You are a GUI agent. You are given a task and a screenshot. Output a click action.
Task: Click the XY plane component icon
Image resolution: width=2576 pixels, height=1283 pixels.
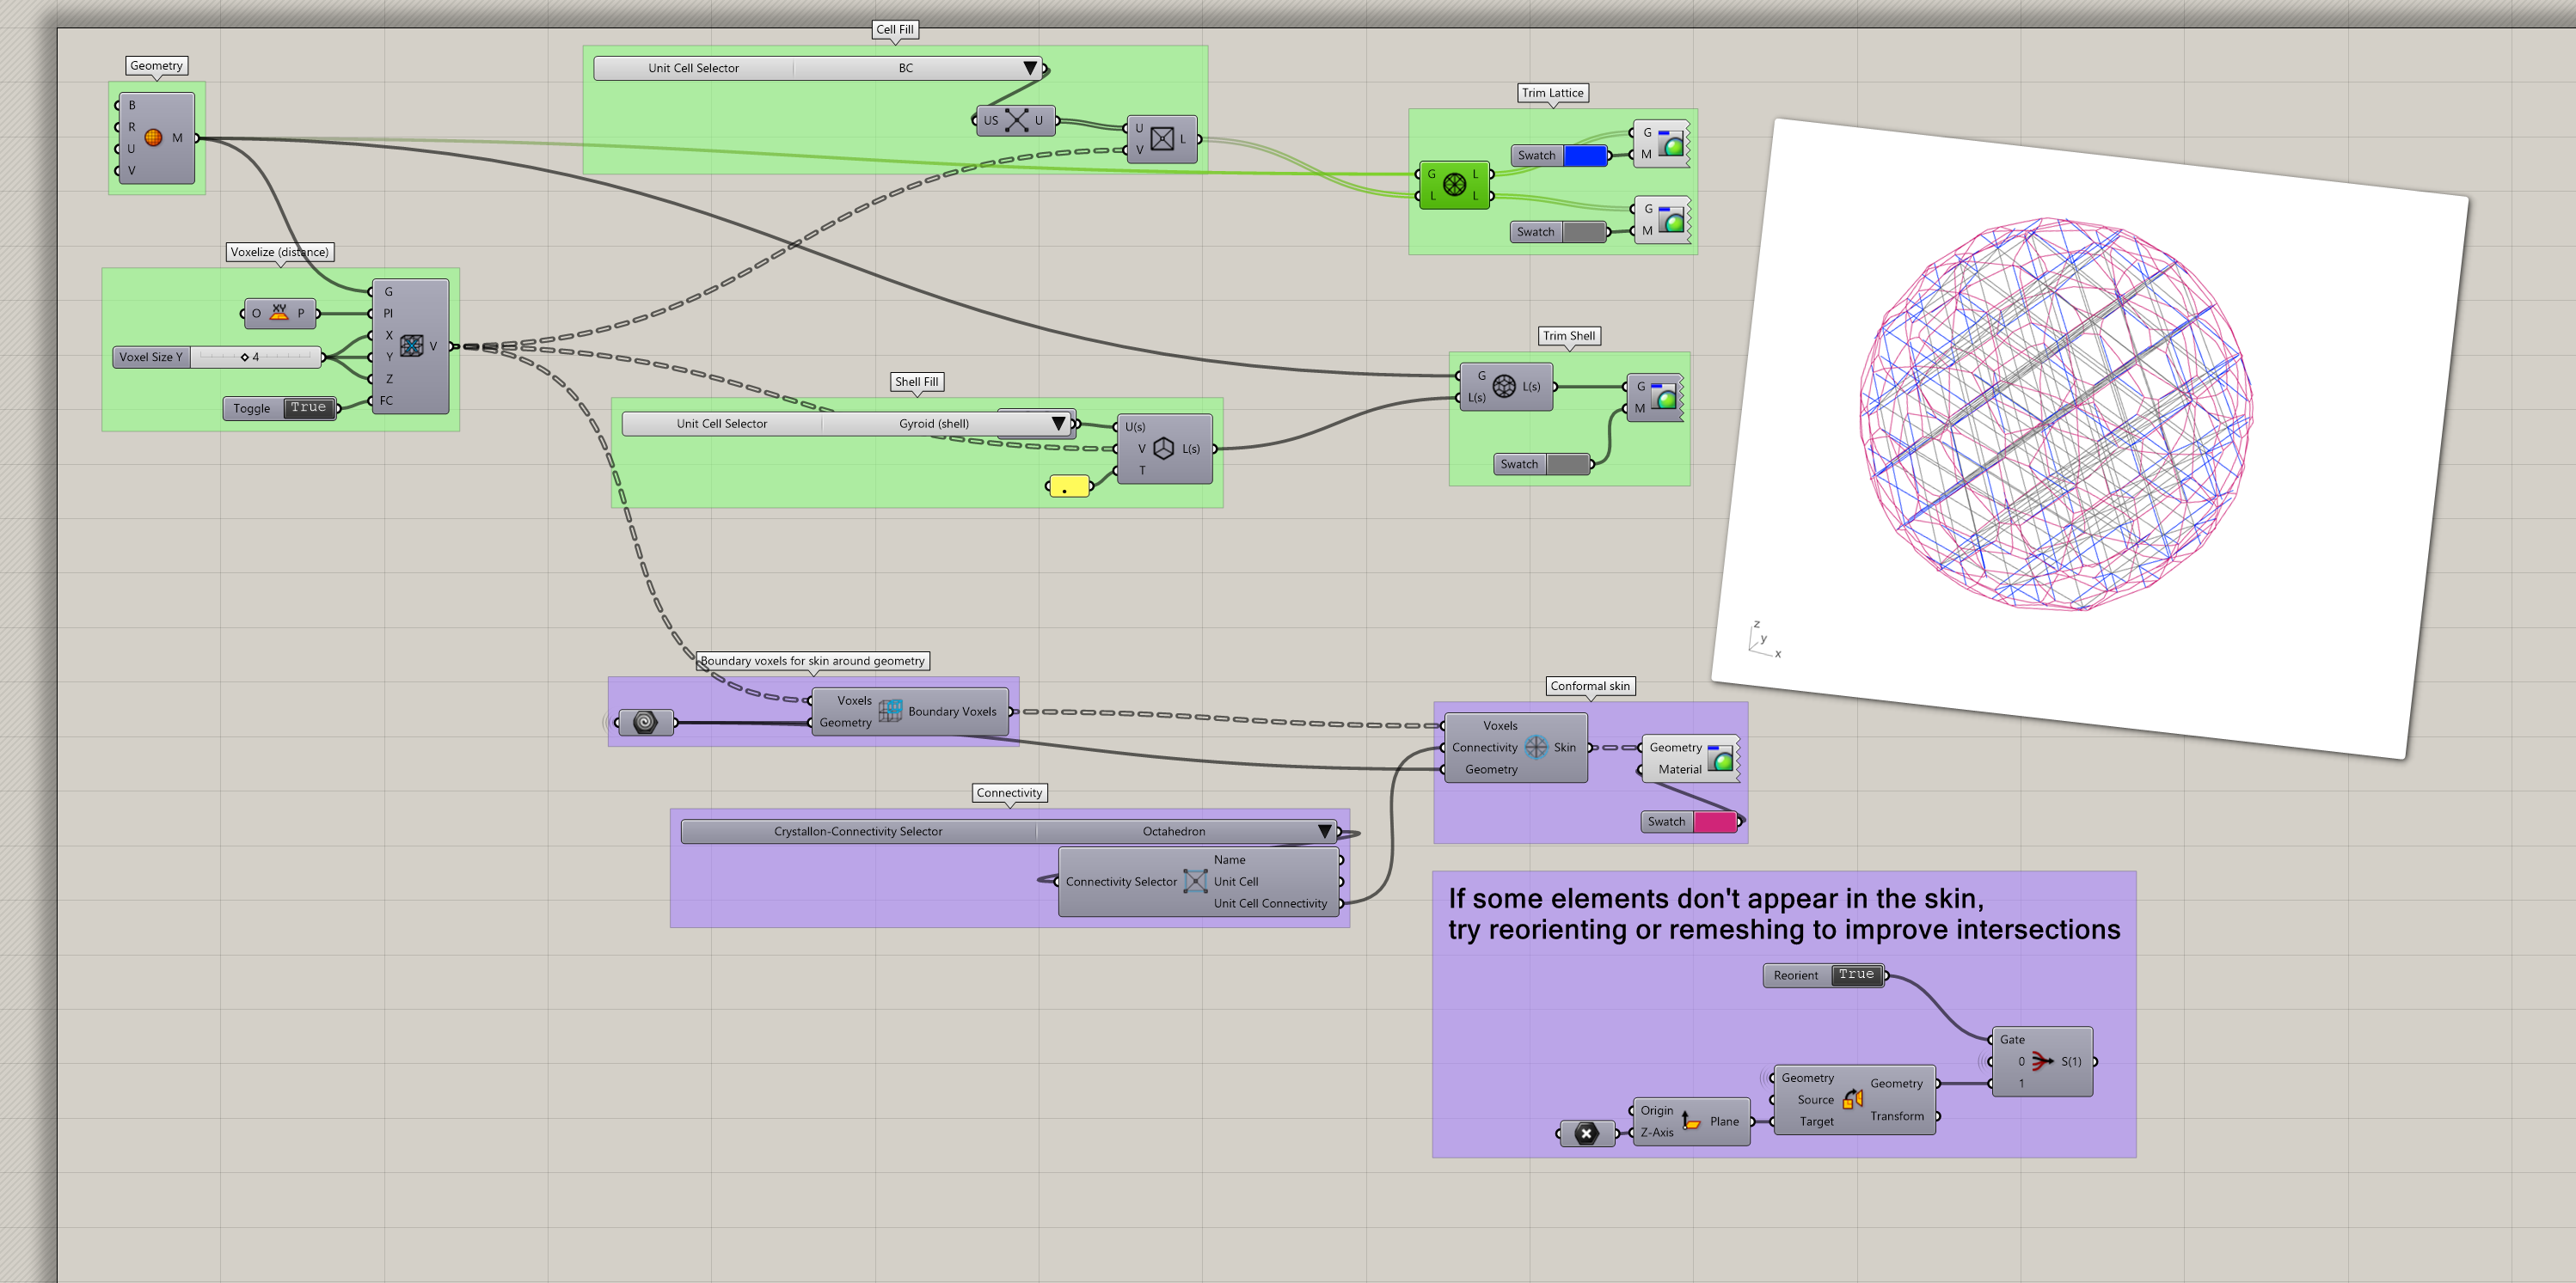tap(279, 313)
